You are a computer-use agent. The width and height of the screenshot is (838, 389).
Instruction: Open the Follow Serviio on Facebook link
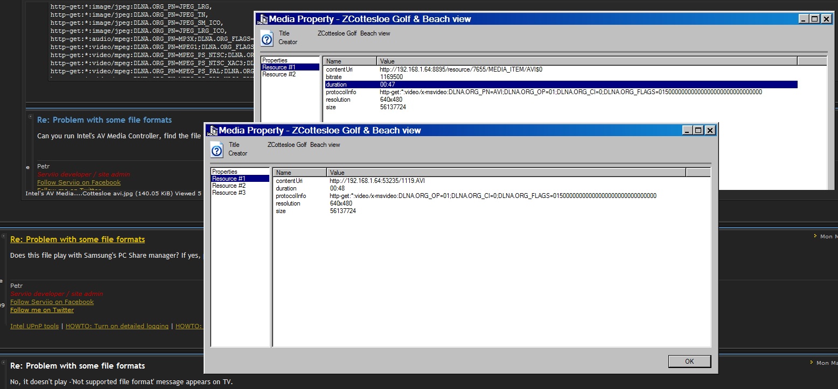(52, 302)
